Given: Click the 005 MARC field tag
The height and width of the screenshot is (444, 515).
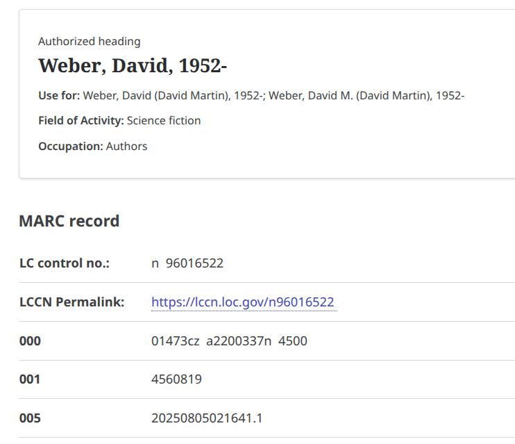Looking at the screenshot, I should [30, 418].
